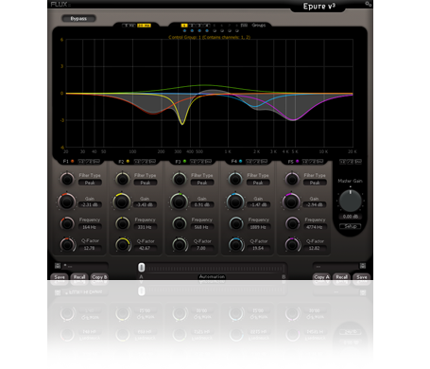The height and width of the screenshot is (369, 430).
Task: Select control group 3 tab
Action: [x=199, y=26]
